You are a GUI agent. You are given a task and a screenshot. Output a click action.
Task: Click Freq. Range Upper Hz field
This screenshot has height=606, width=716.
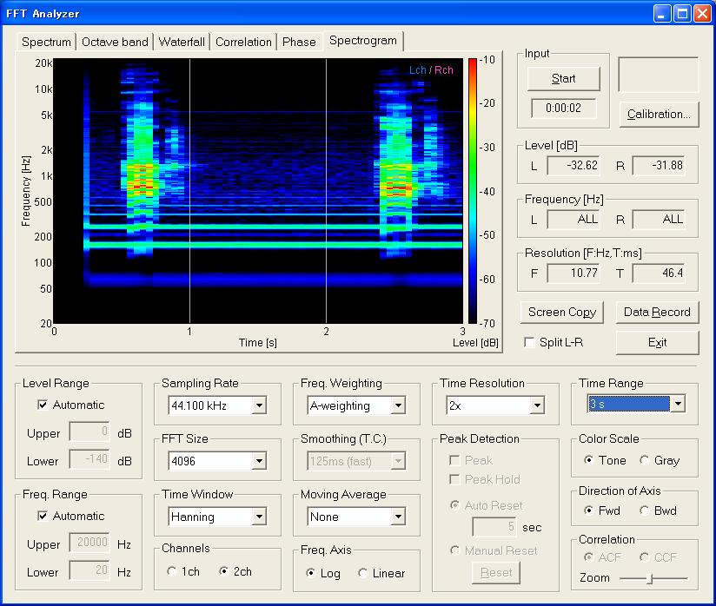[x=89, y=543]
